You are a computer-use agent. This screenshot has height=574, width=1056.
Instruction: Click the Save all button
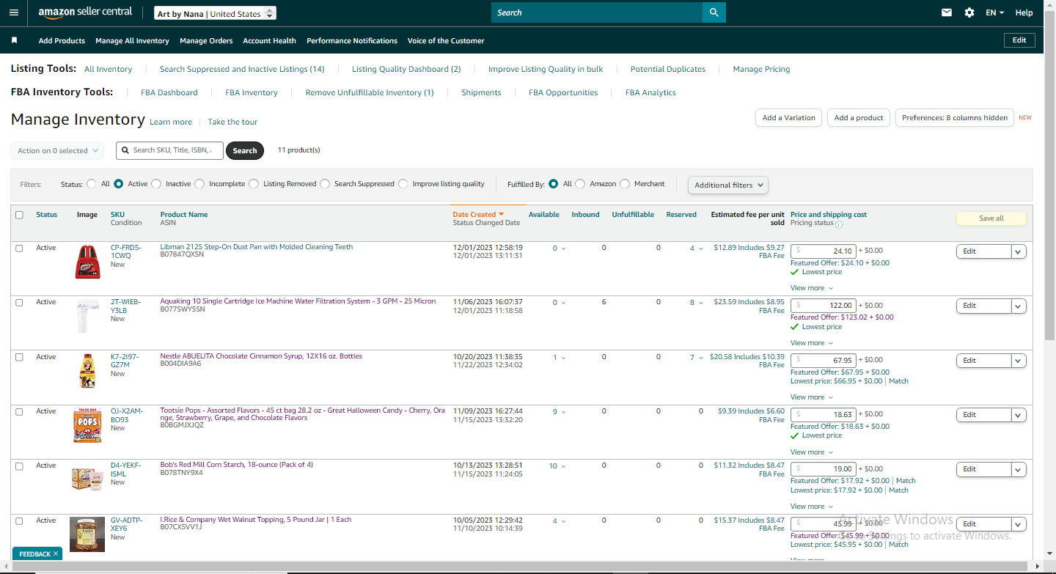click(x=991, y=218)
